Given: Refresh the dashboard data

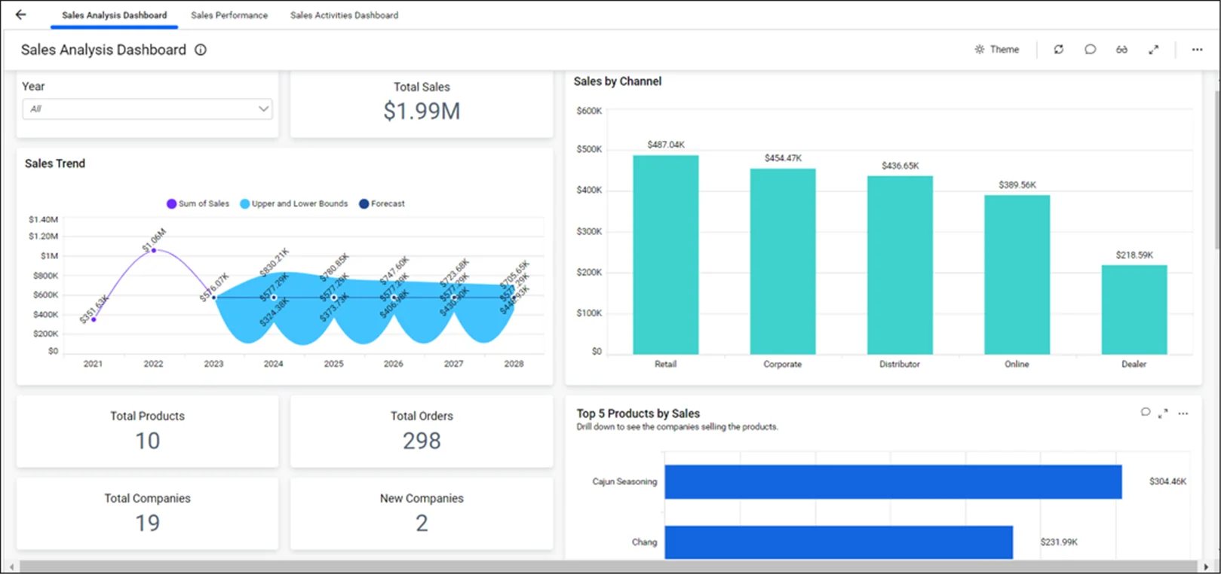Looking at the screenshot, I should coord(1059,49).
